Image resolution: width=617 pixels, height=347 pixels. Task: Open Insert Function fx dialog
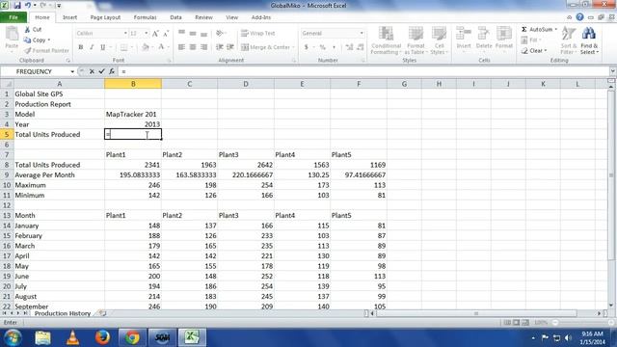pyautogui.click(x=112, y=71)
